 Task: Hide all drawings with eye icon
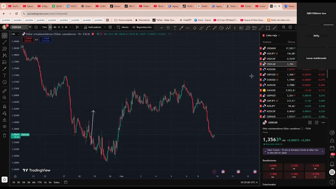[4, 127]
